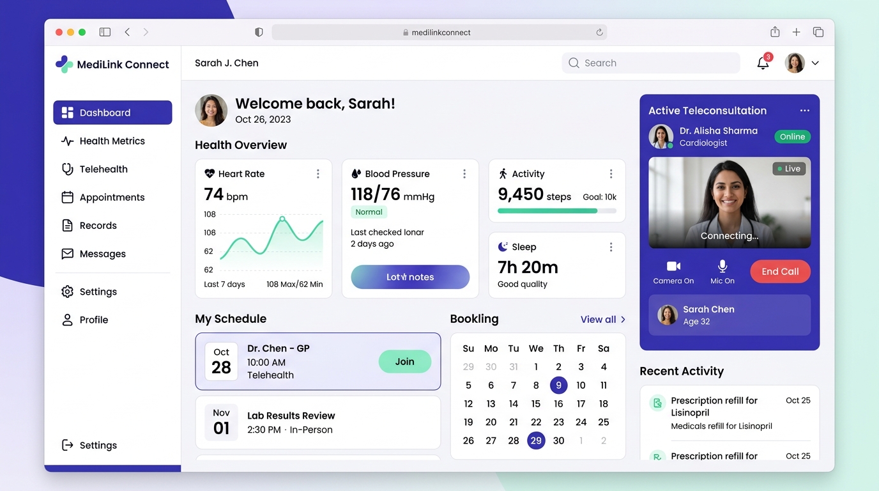Open the notifications bell
Image resolution: width=879 pixels, height=491 pixels.
coord(763,63)
